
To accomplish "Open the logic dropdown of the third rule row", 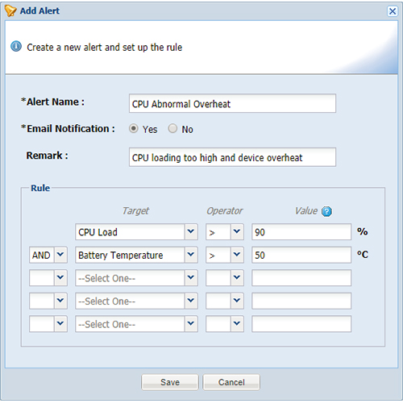I will click(48, 278).
